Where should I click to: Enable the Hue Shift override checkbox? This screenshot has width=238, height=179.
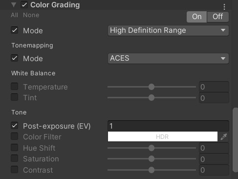(x=15, y=148)
